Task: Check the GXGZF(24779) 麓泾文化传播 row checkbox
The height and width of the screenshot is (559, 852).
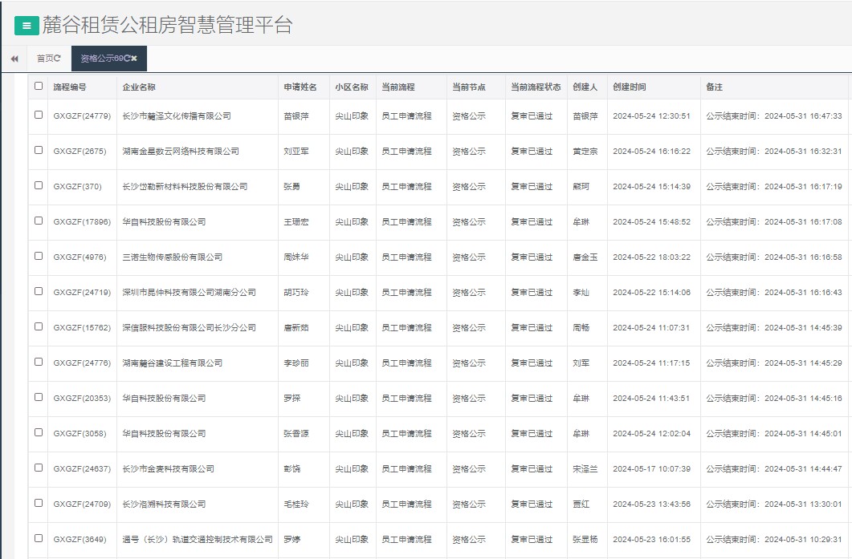Action: point(37,115)
